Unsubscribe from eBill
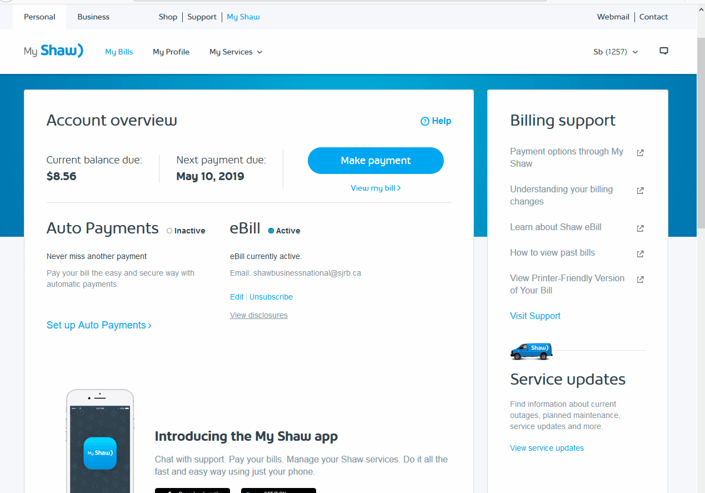This screenshot has height=493, width=705. [x=271, y=297]
